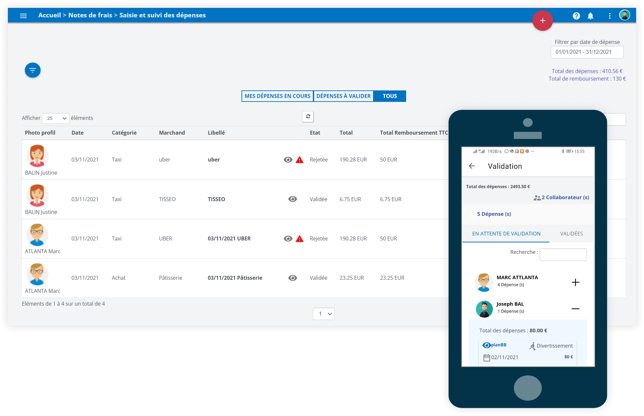View the 03/11/2021 UBER expense details
The width and height of the screenshot is (644, 416).
pyautogui.click(x=288, y=238)
